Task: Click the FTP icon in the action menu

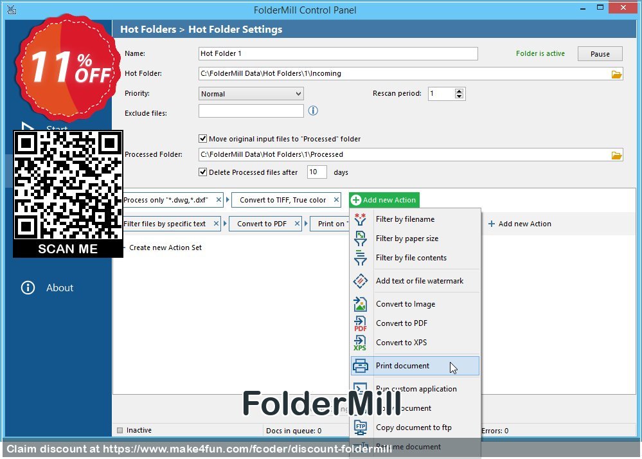Action: [361, 428]
